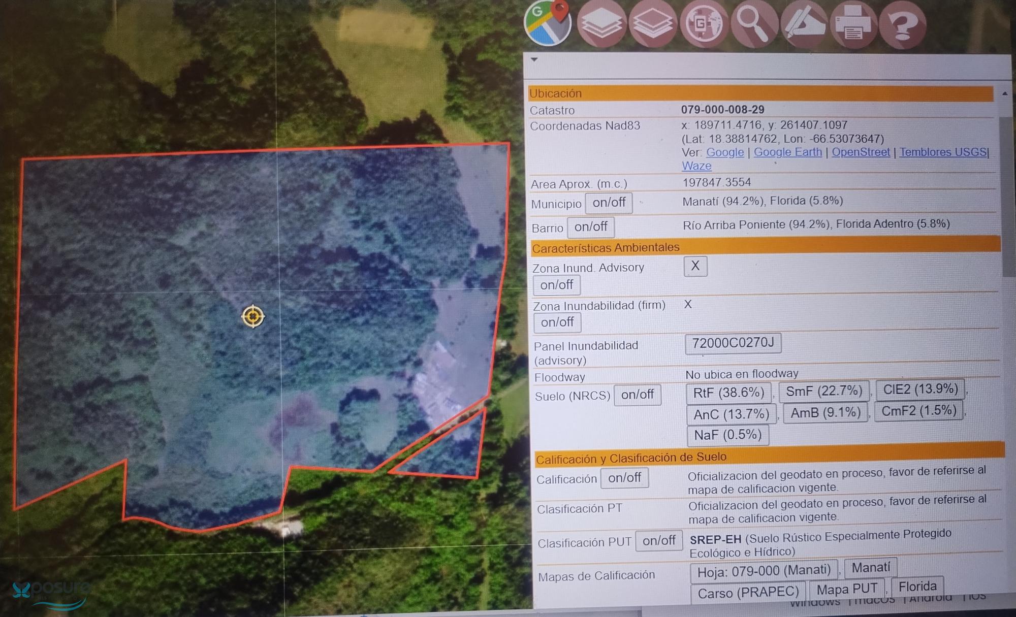
Task: Open the second layers stack icon
Action: (x=652, y=23)
